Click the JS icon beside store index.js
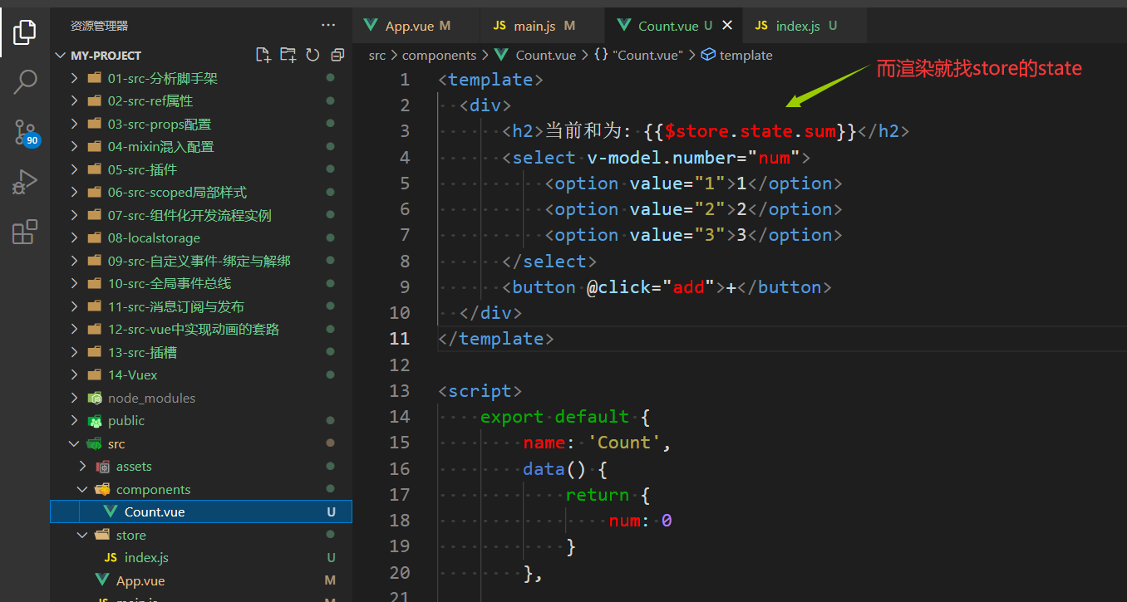 coord(111,558)
